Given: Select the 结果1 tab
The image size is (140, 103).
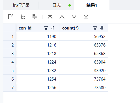Looking at the screenshot, I should coord(92,5).
